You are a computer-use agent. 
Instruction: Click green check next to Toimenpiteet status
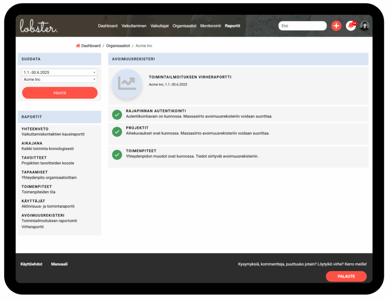coord(117,155)
